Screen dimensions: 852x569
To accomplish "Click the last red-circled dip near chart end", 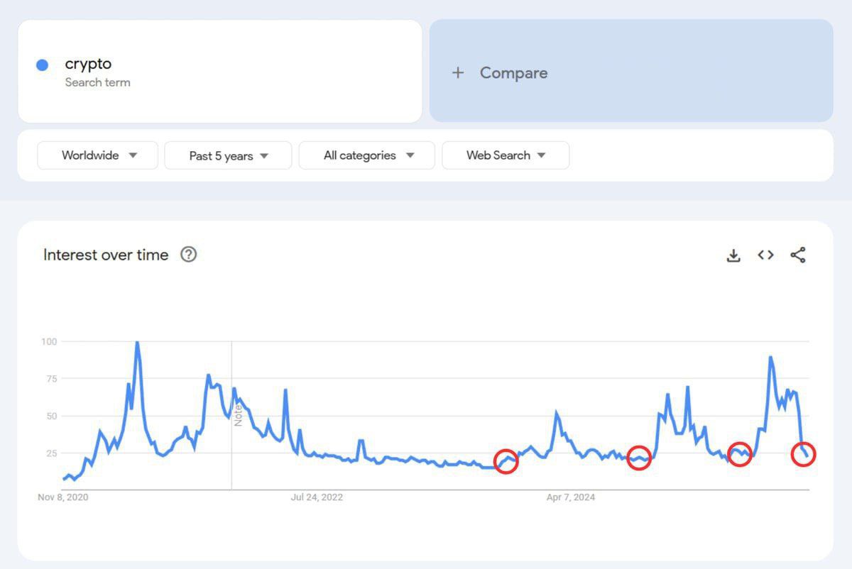I will (802, 456).
